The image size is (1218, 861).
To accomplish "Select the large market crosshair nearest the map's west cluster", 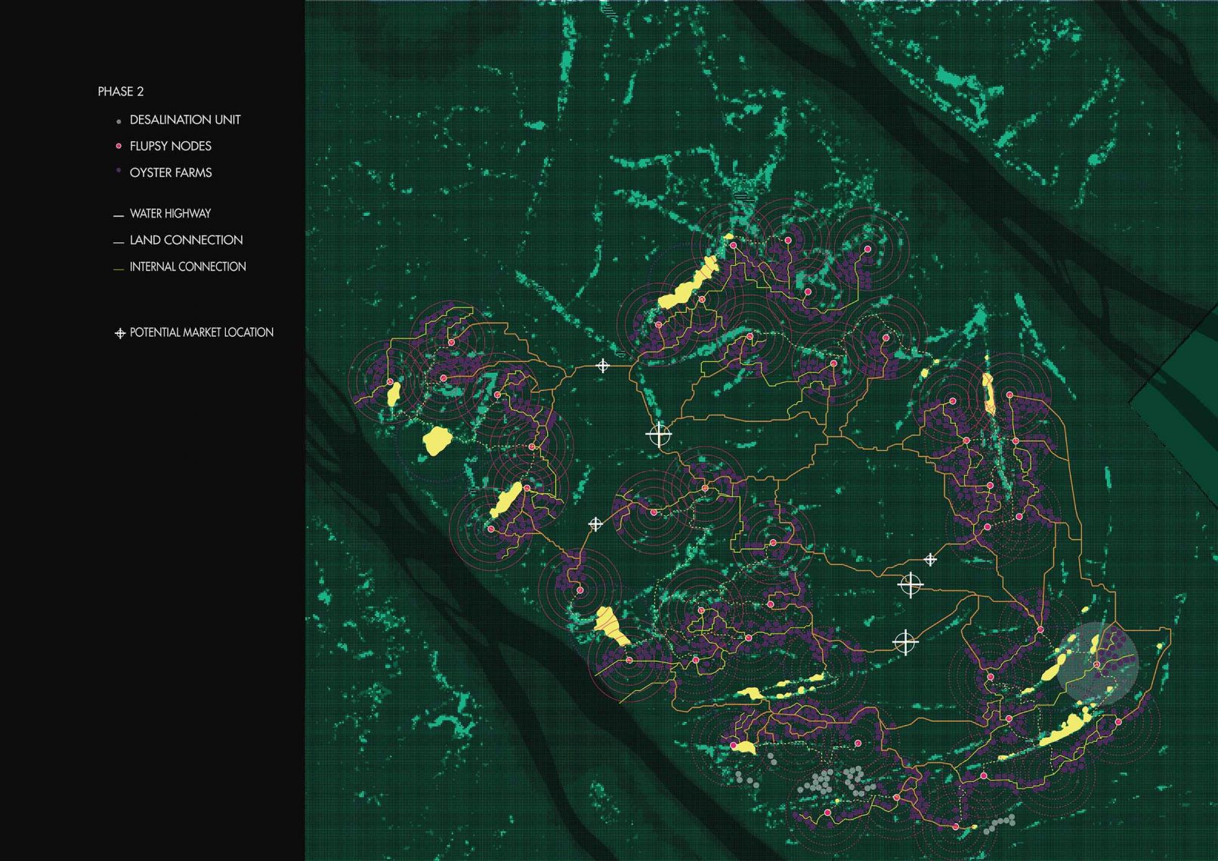I will (x=659, y=435).
